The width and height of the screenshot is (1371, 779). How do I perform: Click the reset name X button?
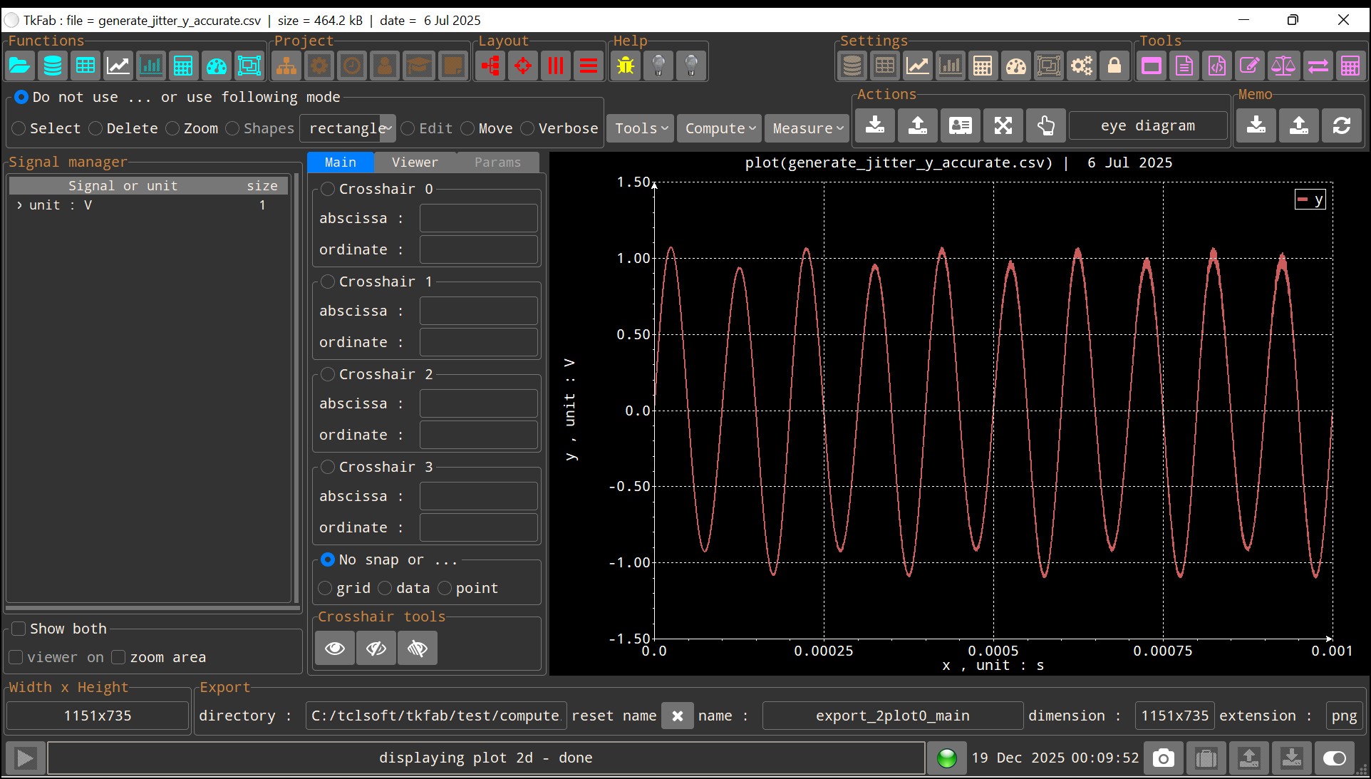678,716
